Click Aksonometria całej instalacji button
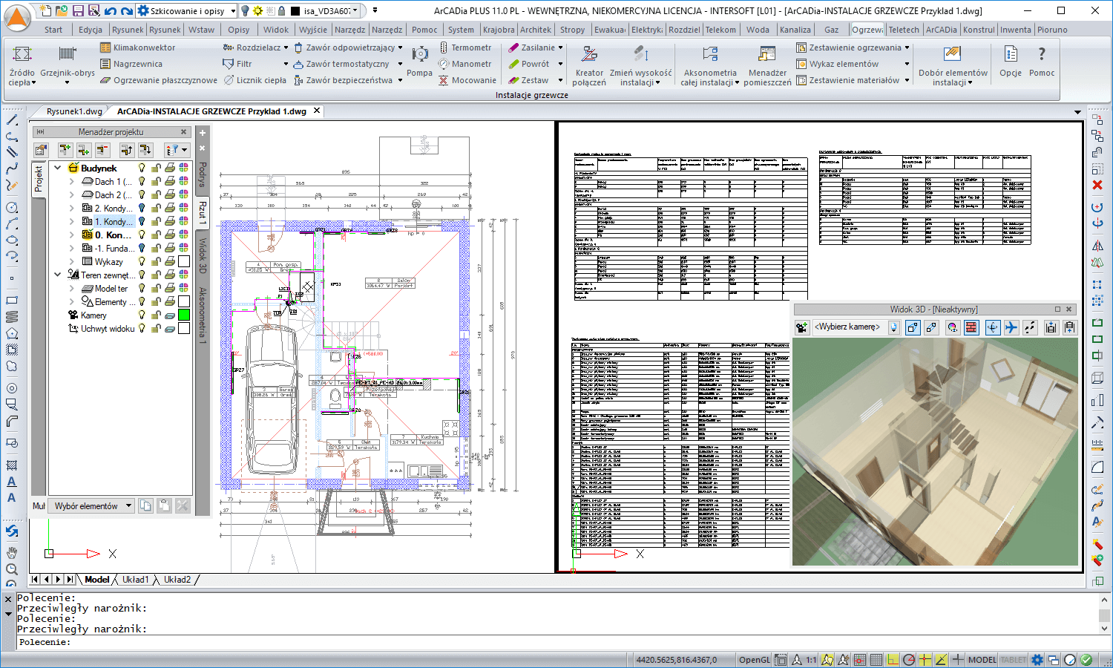This screenshot has width=1113, height=668. click(710, 65)
